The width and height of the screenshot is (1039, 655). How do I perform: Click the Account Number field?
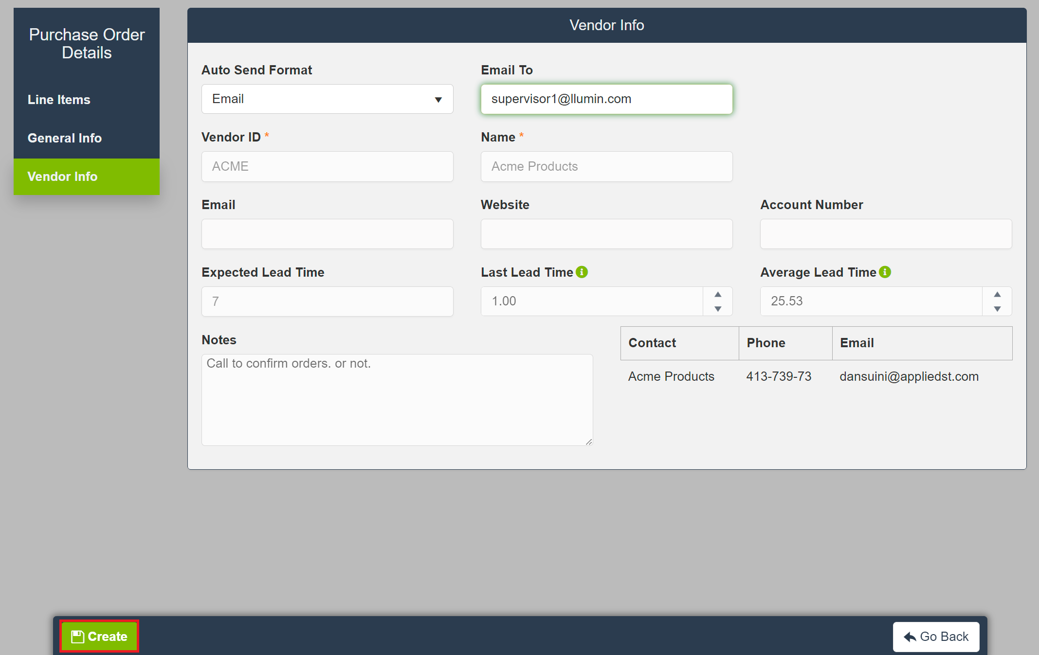[x=886, y=234]
